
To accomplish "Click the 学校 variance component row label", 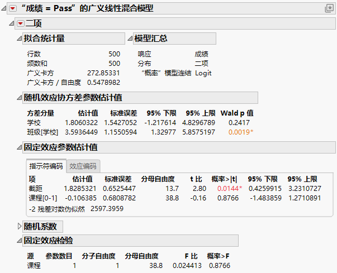I will 34,123.
